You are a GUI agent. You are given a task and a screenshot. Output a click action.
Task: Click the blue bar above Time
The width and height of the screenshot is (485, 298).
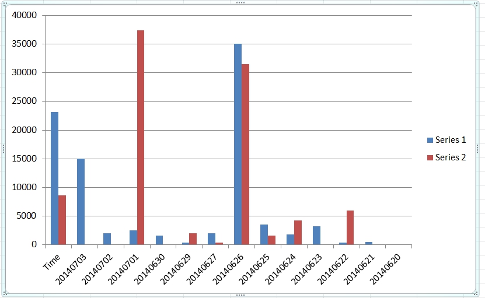54,178
